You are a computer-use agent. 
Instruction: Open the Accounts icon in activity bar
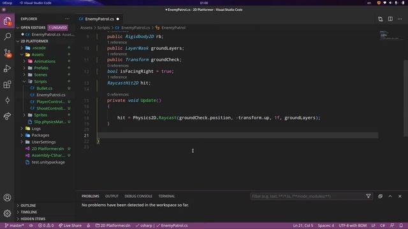click(7, 198)
